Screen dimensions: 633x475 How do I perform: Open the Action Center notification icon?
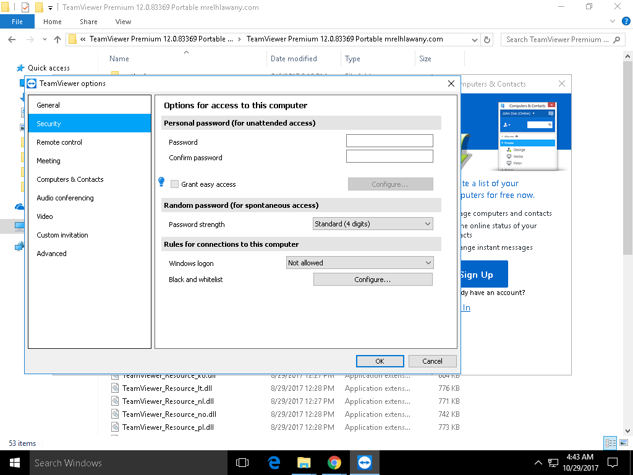tap(612, 463)
